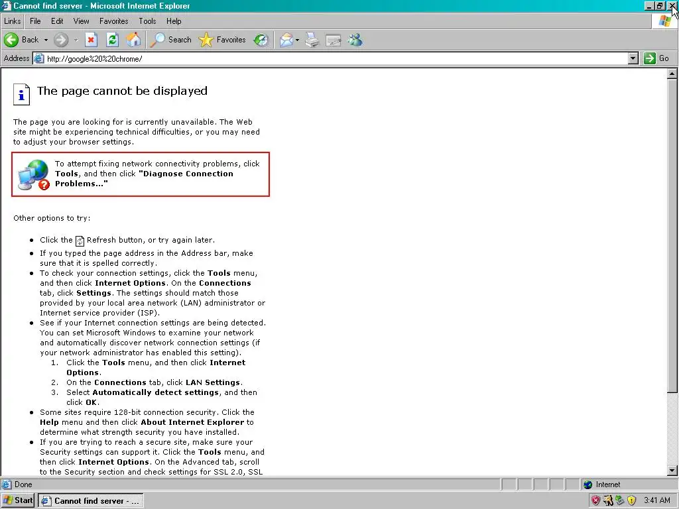Viewport: 679px width, 509px height.
Task: Click the Mail envelope icon
Action: (286, 40)
